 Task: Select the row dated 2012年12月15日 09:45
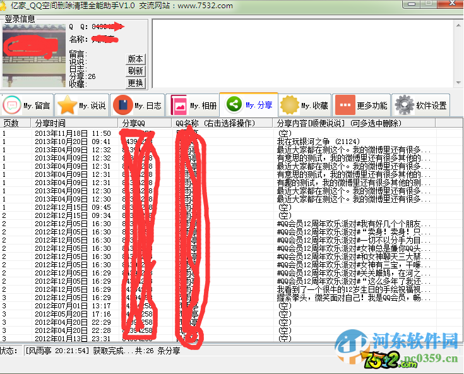coord(232,207)
